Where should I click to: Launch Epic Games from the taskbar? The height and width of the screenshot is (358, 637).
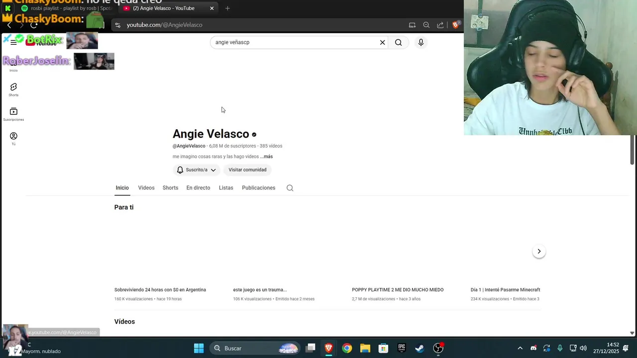402,348
